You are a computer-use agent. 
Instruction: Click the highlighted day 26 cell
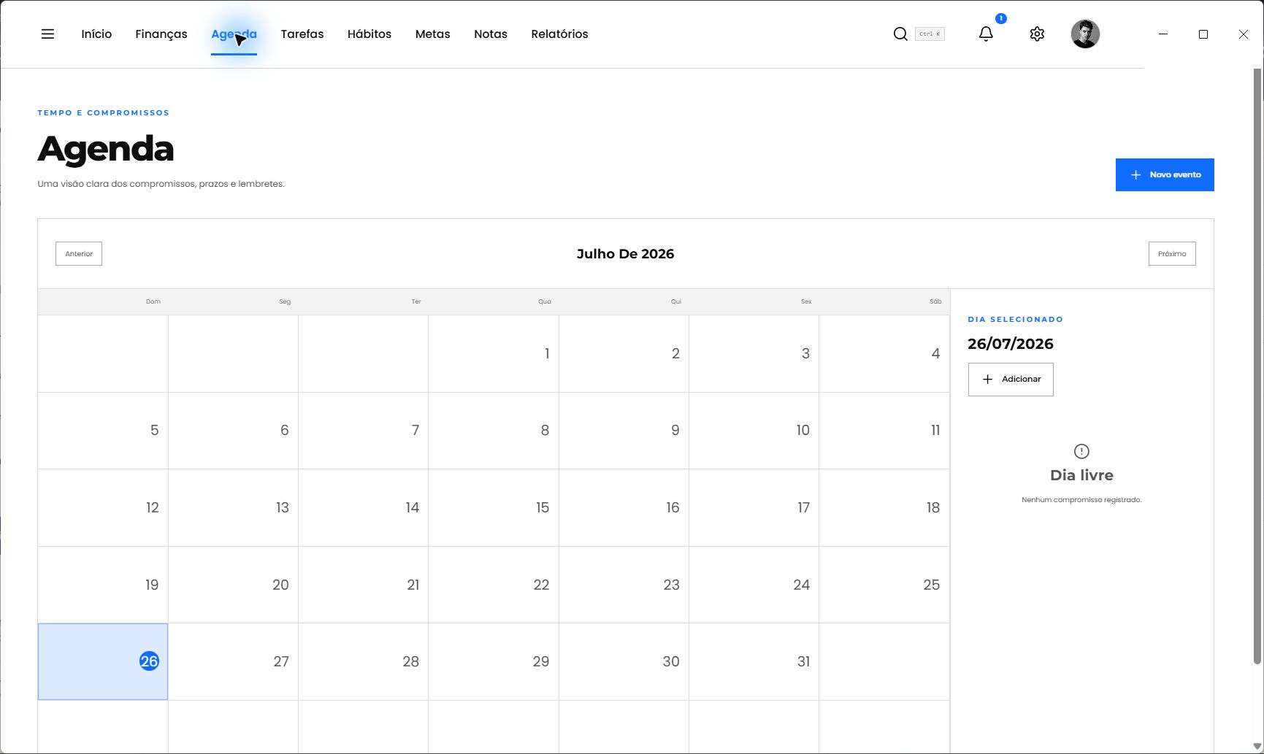coord(103,661)
